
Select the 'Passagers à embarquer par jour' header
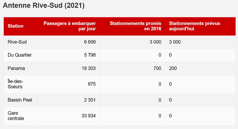(70, 26)
